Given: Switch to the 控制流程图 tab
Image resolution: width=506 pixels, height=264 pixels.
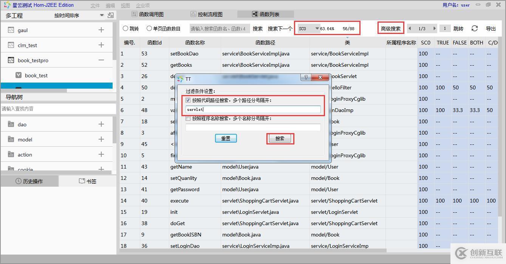Looking at the screenshot, I should (207, 14).
